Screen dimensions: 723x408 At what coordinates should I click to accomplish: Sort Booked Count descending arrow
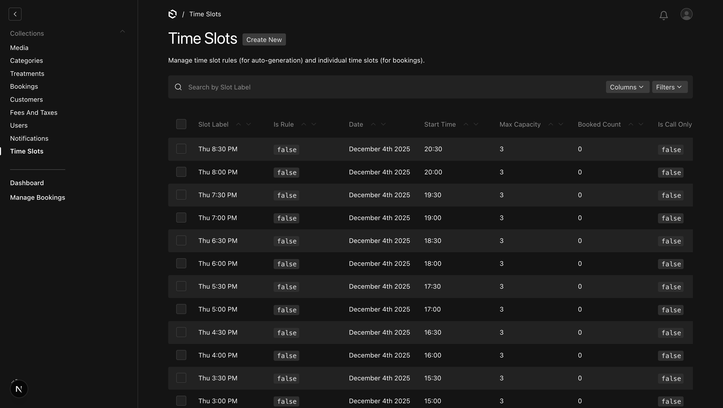point(641,124)
